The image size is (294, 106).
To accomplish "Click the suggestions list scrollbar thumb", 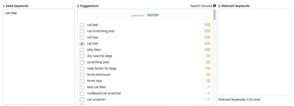I will (x=214, y=15).
